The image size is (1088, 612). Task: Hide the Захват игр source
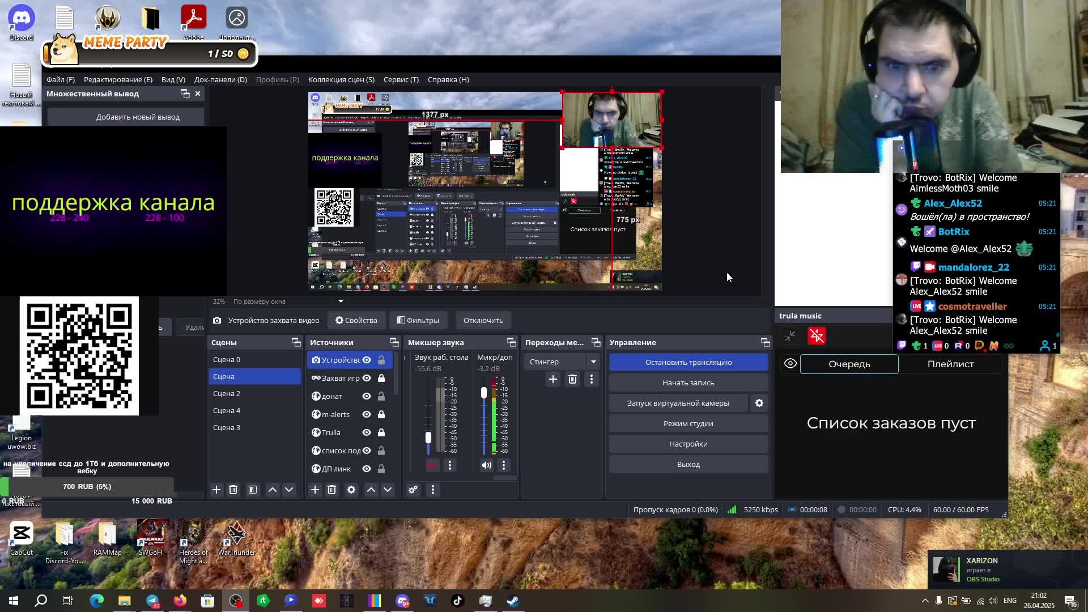coord(367,378)
